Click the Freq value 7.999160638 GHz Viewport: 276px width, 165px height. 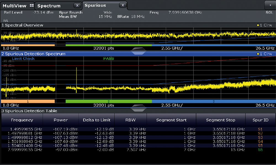pyautogui.click(x=185, y=13)
